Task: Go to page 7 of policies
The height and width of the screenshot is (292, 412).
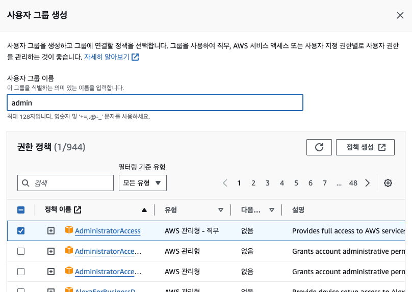Action: tap(325, 183)
